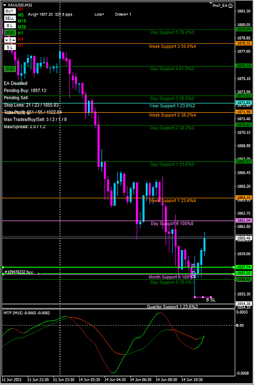Click the SELL button
The height and width of the screenshot is (385, 254).
pos(10,18)
